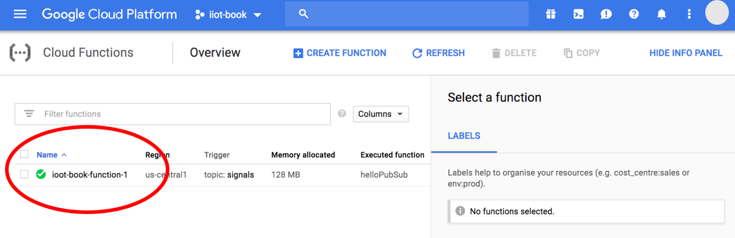735x238 pixels.
Task: Open the Columns dropdown
Action: click(x=380, y=114)
